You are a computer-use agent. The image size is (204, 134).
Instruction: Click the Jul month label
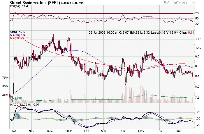tap(179, 131)
